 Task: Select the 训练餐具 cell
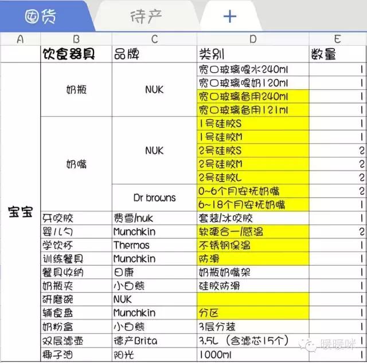pos(76,259)
